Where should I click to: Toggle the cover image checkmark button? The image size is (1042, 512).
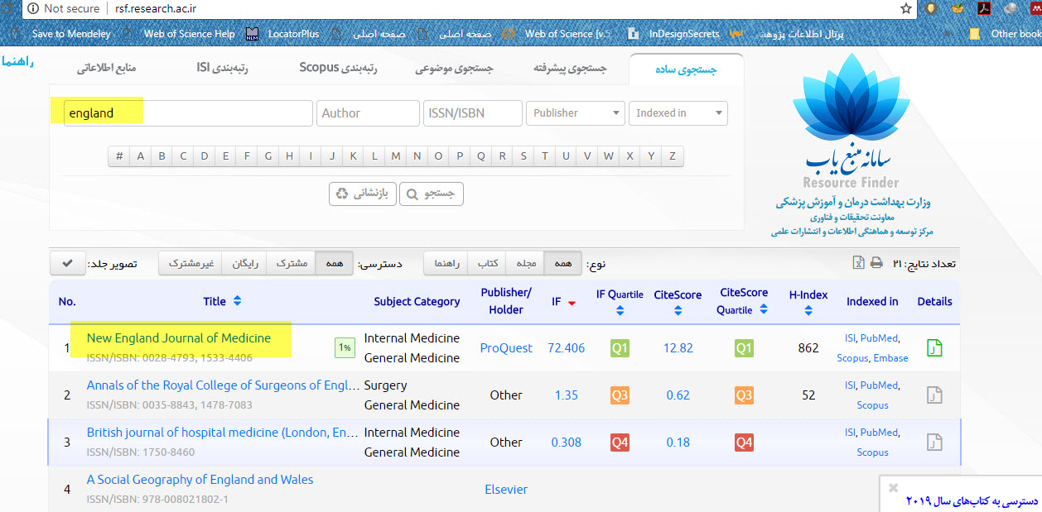67,264
